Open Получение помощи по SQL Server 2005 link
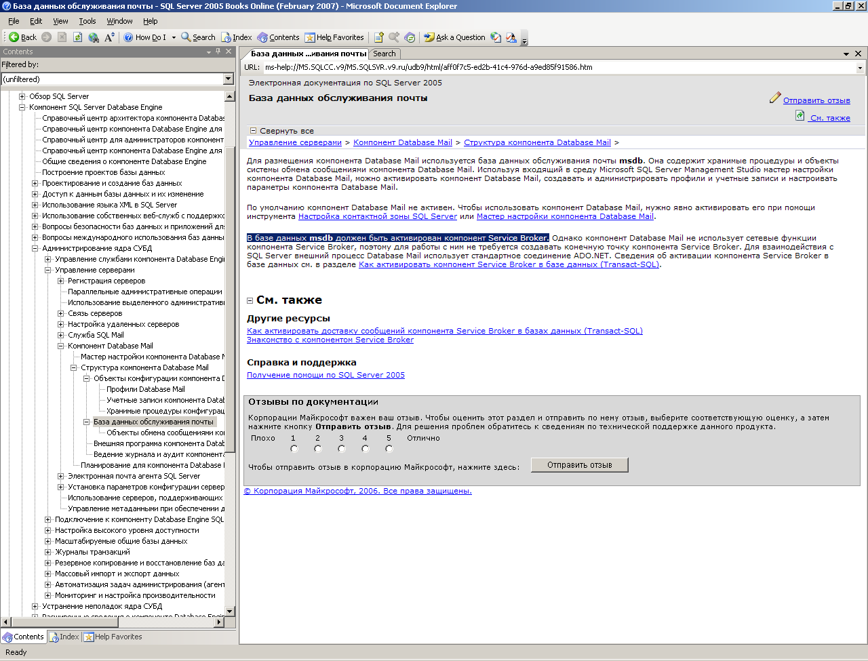The height and width of the screenshot is (661, 868). pos(325,375)
